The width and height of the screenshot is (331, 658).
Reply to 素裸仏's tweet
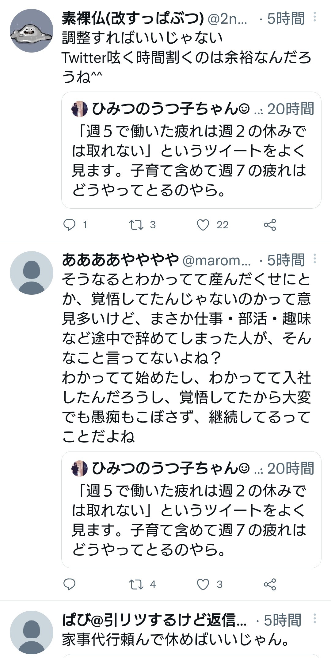pos(70,225)
